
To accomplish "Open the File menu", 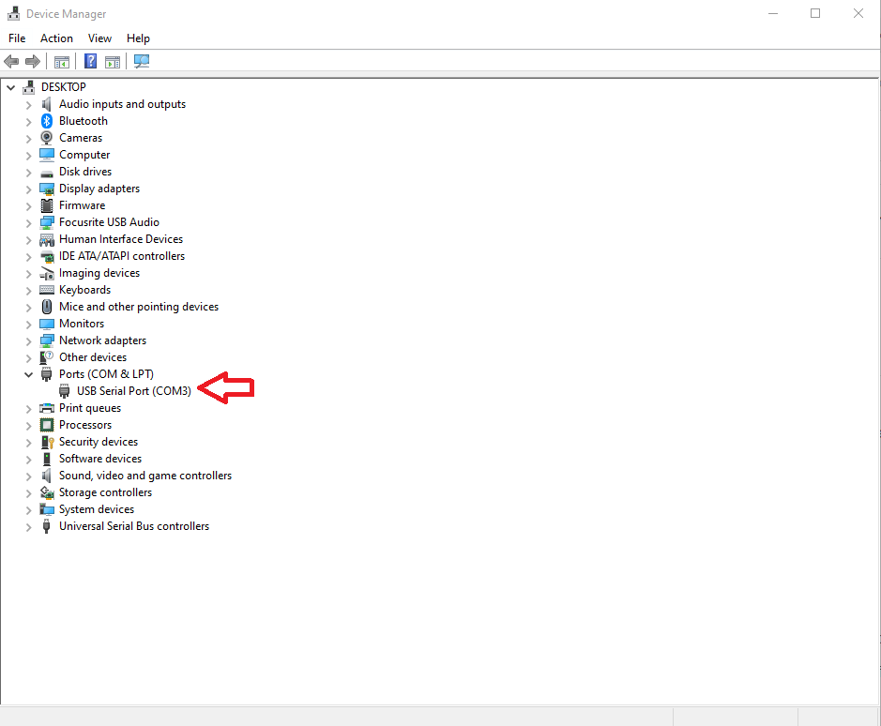I will click(x=17, y=38).
